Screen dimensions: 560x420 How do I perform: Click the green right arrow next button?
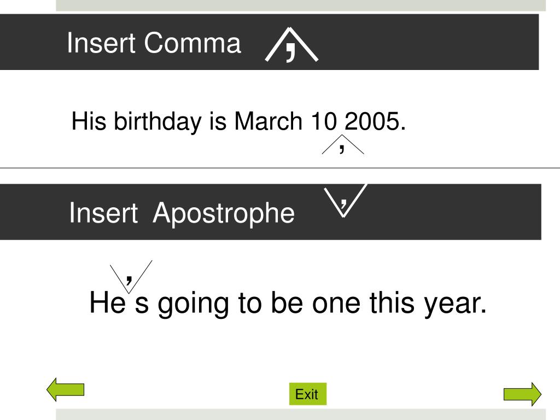(x=522, y=394)
